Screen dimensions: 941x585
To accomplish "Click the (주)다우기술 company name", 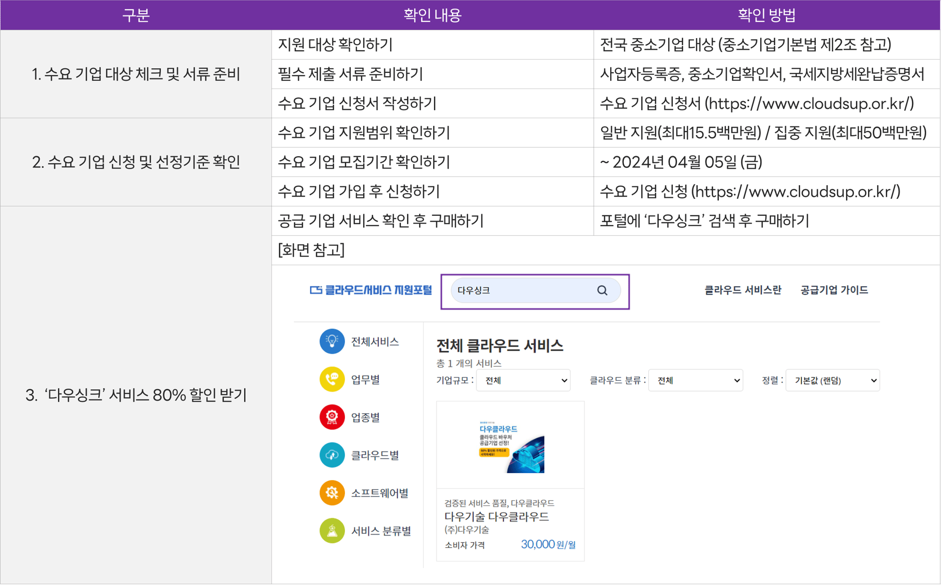I will (x=467, y=530).
